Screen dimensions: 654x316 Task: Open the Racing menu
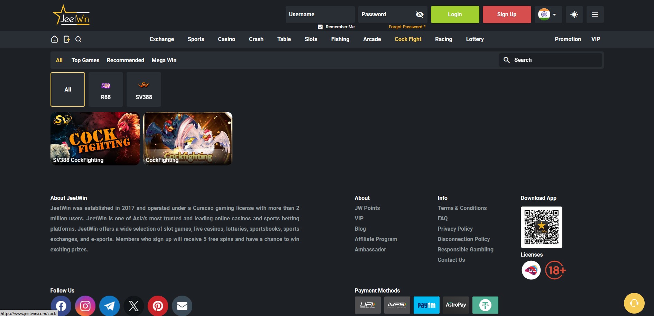(444, 39)
